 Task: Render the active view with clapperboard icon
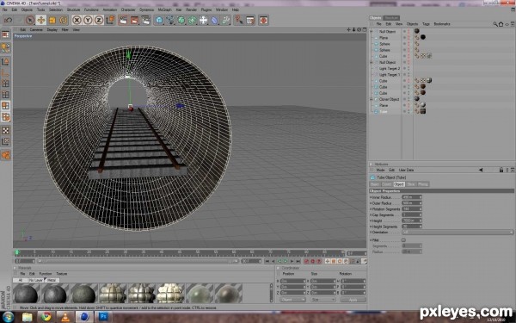[x=123, y=20]
